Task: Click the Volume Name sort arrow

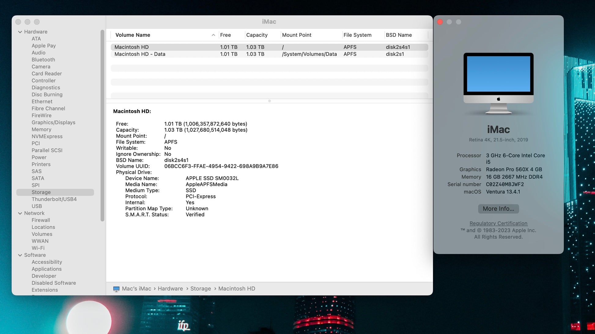Action: 213,35
